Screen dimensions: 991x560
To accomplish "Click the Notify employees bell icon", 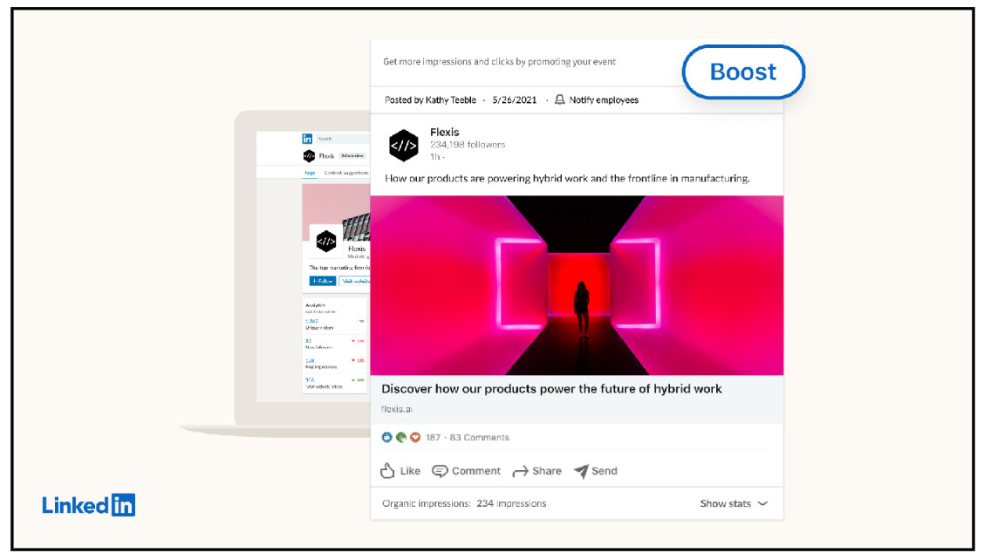I will coord(559,100).
